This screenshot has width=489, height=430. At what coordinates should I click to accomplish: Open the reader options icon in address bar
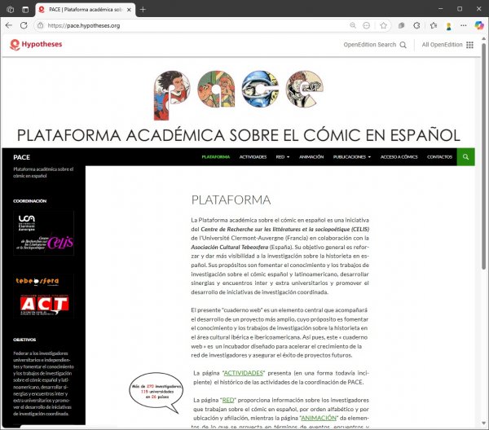coord(367,25)
